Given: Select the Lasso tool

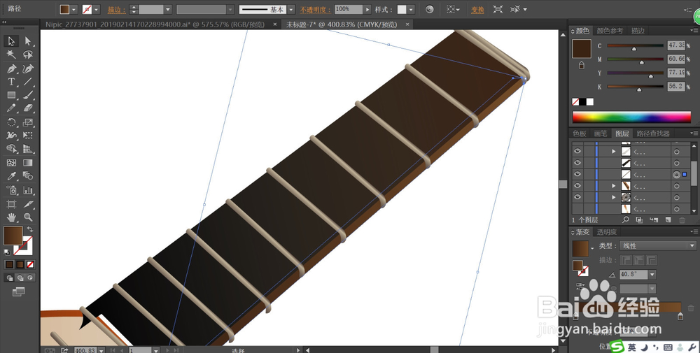Looking at the screenshot, I should (28, 55).
